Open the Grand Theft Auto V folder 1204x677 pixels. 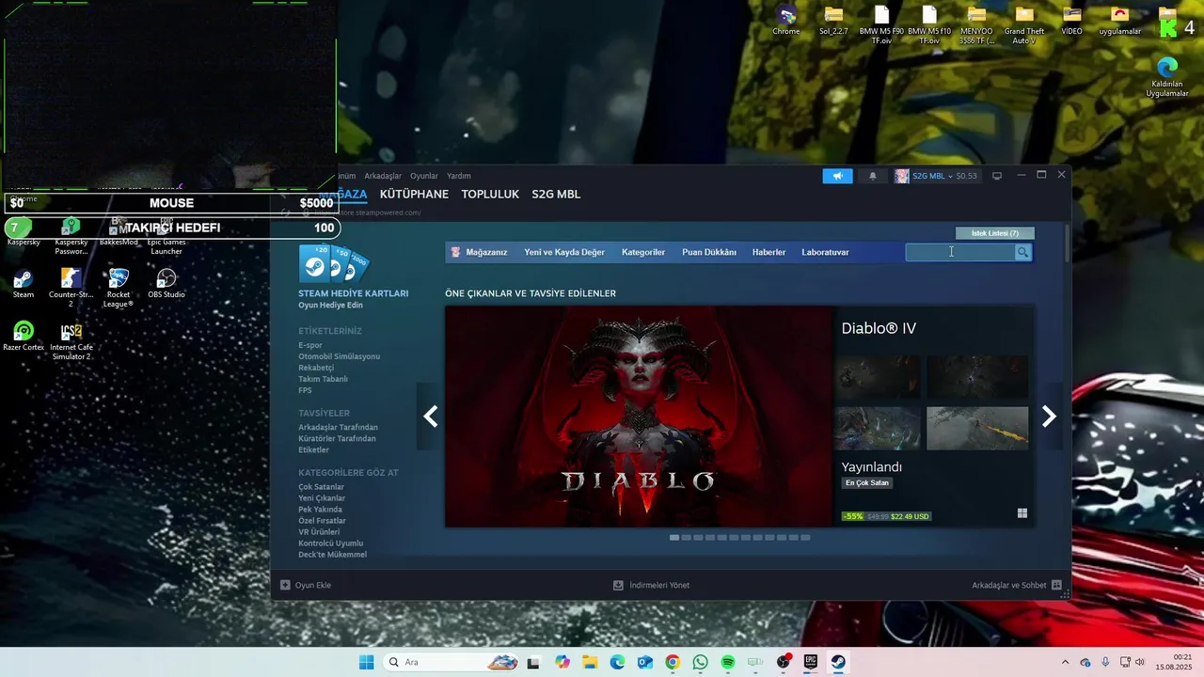(1025, 25)
